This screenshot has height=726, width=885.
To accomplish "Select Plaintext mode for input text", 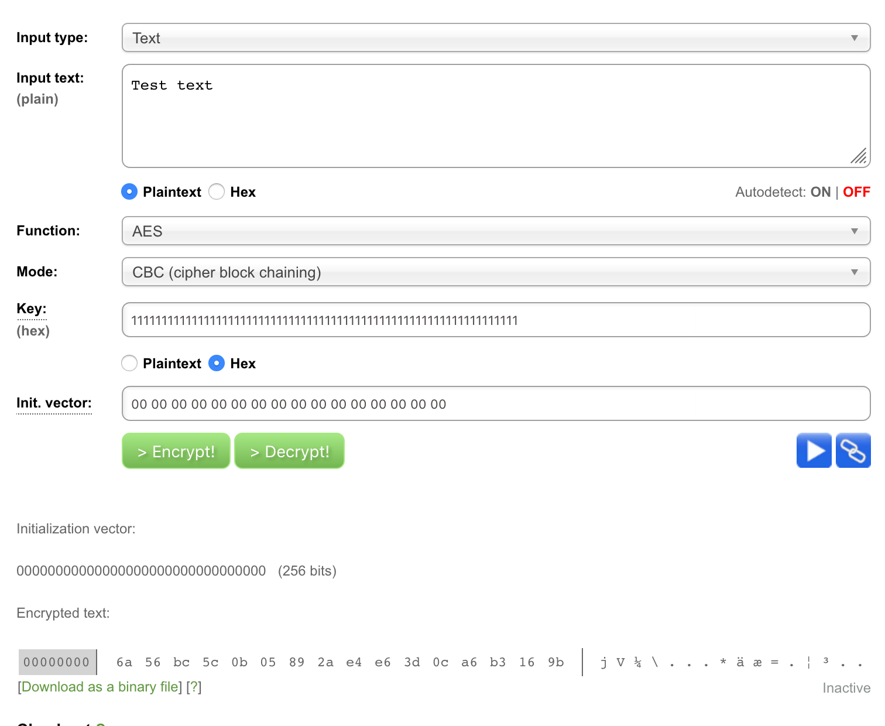I will point(129,191).
